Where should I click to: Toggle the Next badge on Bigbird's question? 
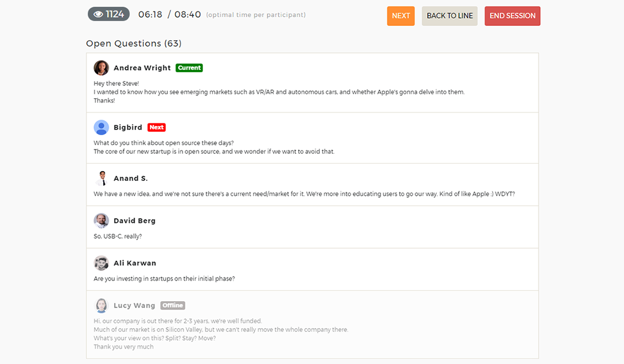(x=156, y=127)
